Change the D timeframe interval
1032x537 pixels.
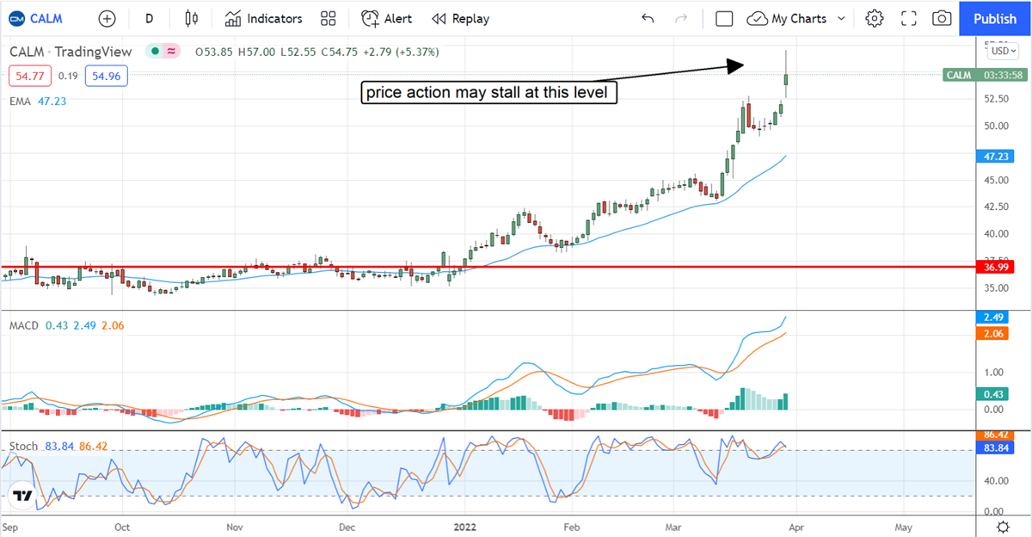[150, 18]
